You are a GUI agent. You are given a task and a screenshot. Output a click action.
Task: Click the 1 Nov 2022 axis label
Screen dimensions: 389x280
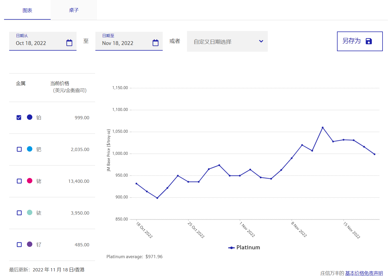[x=247, y=229]
